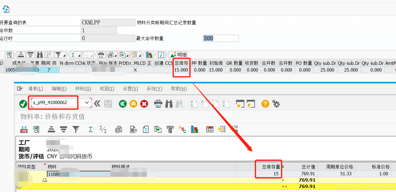Click Print icon in upper CKMLPP toolbar
Image resolution: width=396 pixels, height=192 pixels.
click(x=101, y=55)
